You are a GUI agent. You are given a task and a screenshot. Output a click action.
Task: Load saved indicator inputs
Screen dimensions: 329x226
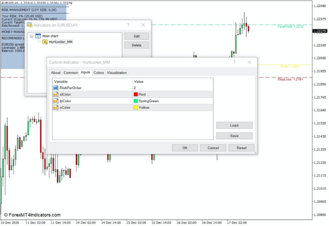pyautogui.click(x=234, y=125)
